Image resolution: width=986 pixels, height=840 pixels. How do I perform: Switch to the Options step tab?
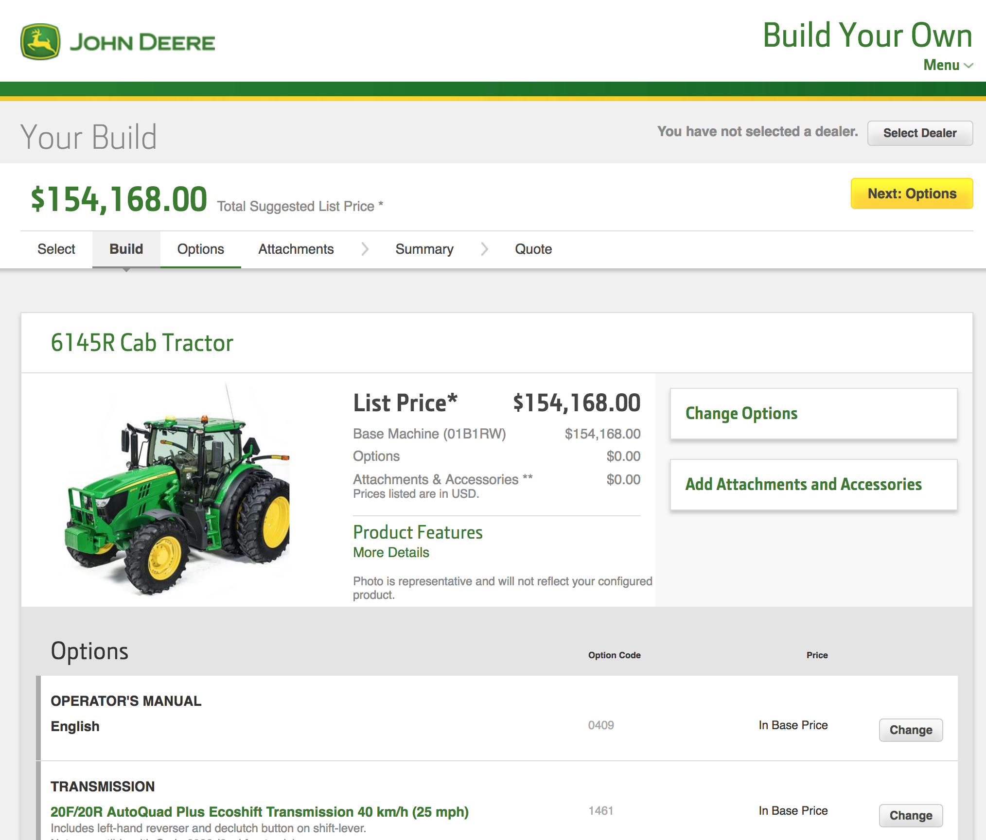pos(200,249)
